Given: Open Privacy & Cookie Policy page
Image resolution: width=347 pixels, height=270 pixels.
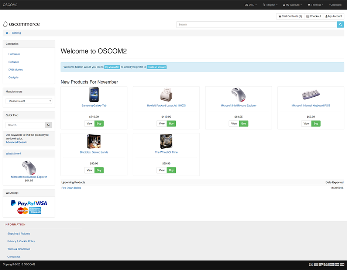Looking at the screenshot, I should (x=21, y=241).
